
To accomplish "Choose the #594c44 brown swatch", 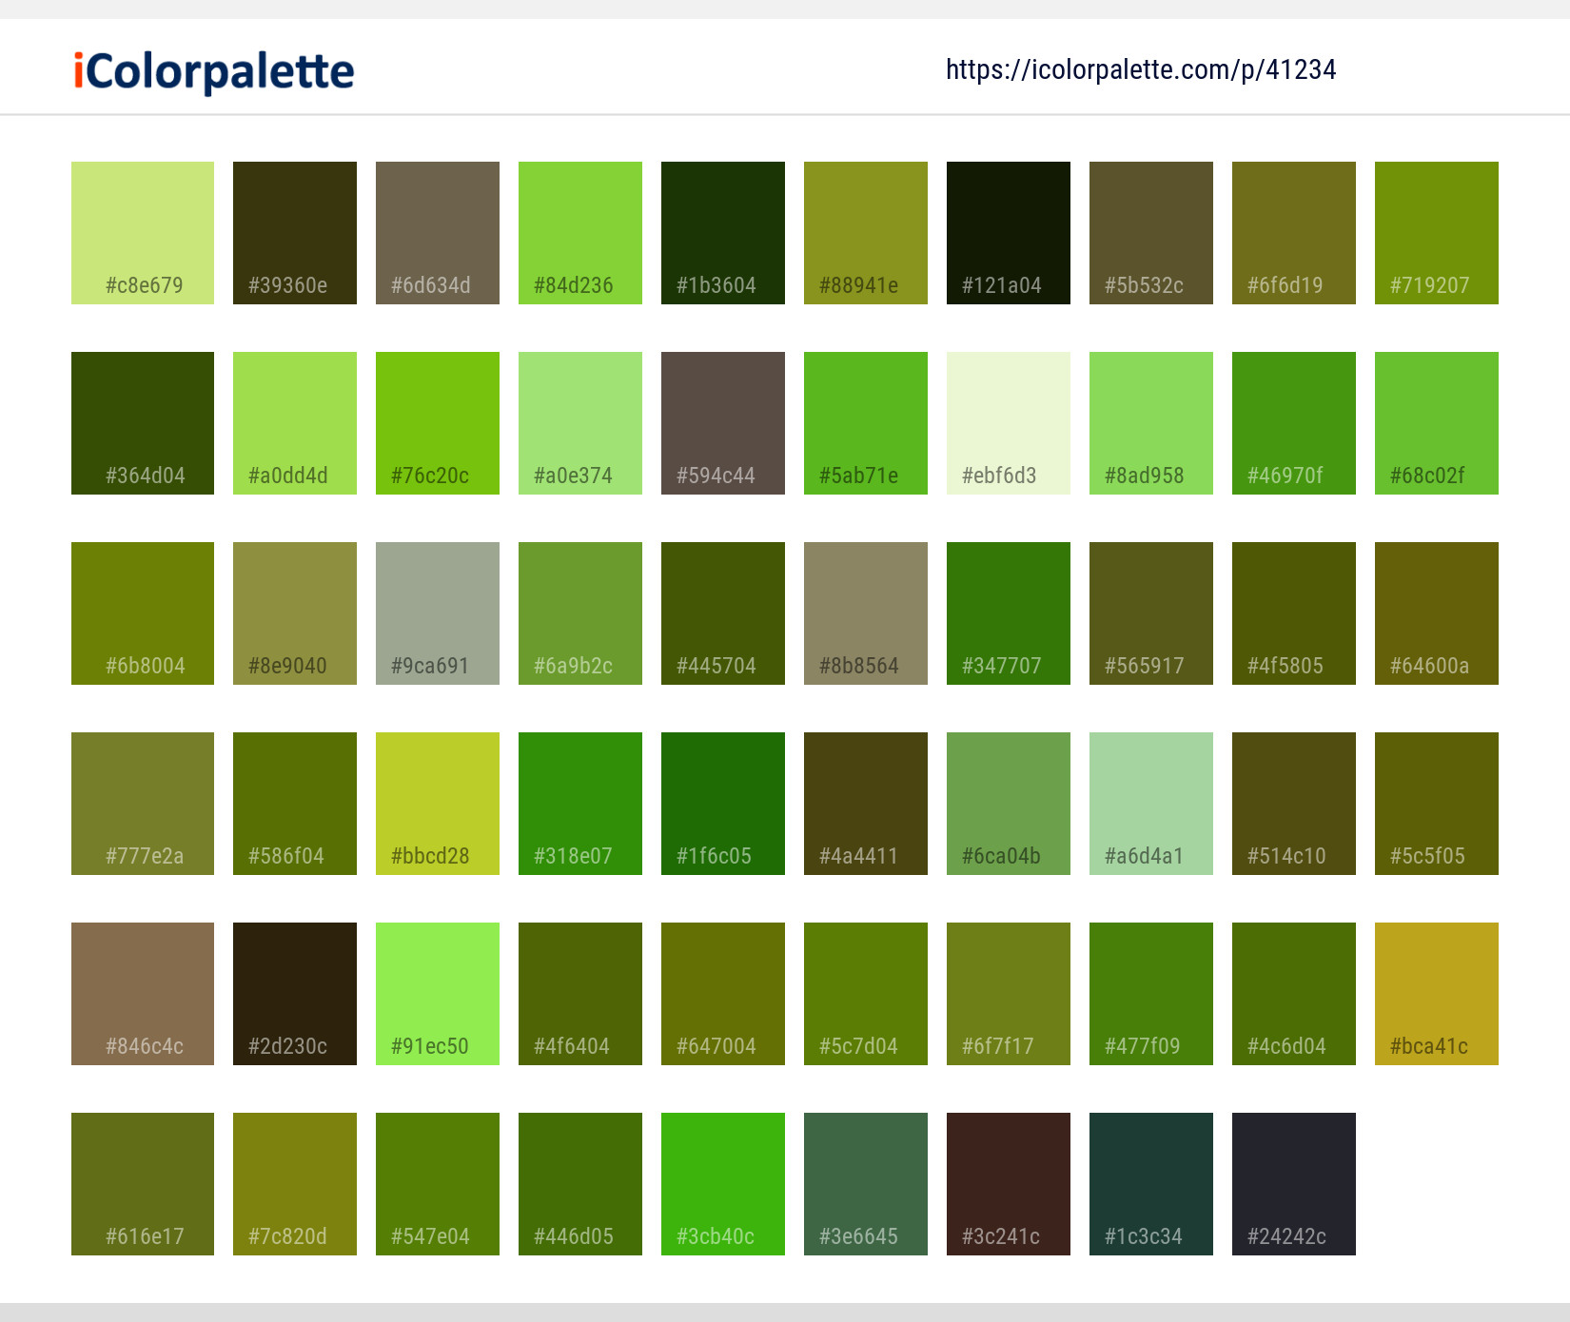I will pyautogui.click(x=723, y=423).
